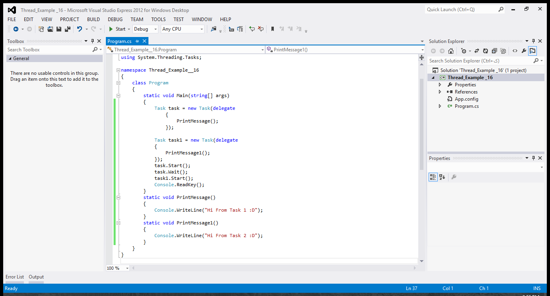Open the DEBUG menu
The height and width of the screenshot is (296, 550).
(x=115, y=19)
